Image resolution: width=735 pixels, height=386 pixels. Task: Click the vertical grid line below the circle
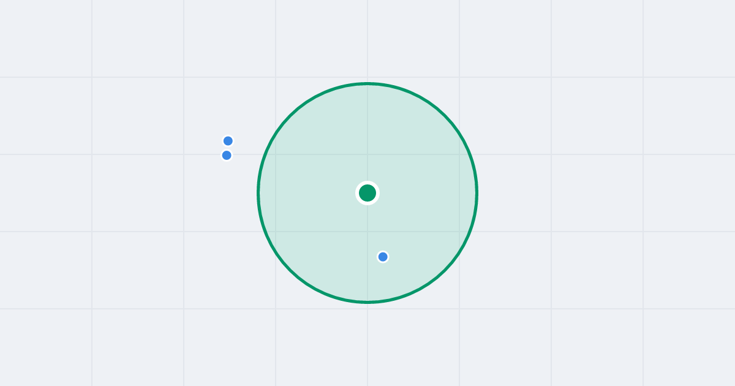click(x=367, y=343)
